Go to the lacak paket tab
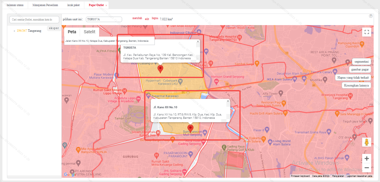The width and height of the screenshot is (380, 182). (x=73, y=5)
